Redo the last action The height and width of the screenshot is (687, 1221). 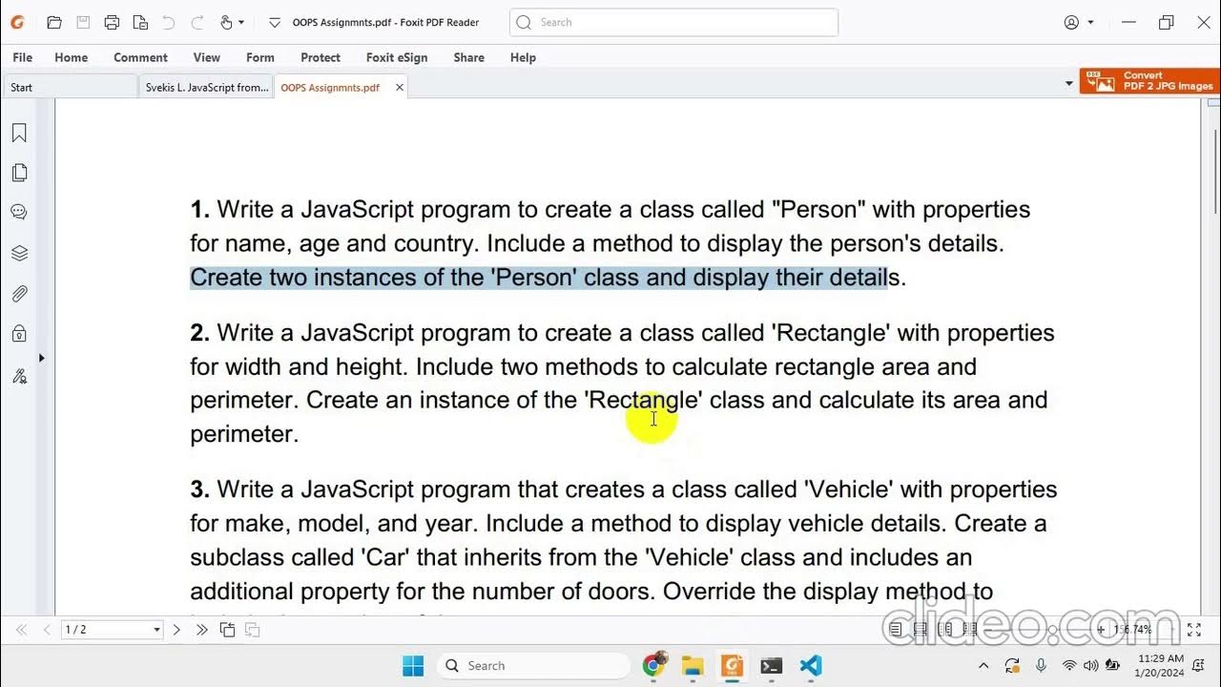[x=197, y=22]
